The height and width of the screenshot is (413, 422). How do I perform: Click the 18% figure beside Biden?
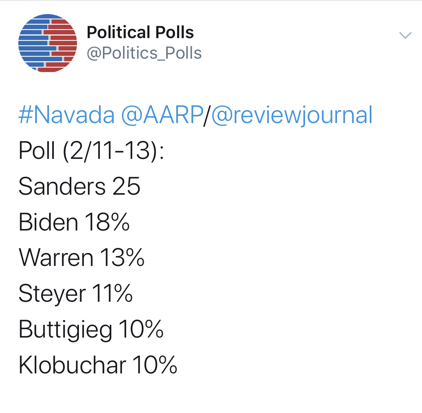[108, 222]
